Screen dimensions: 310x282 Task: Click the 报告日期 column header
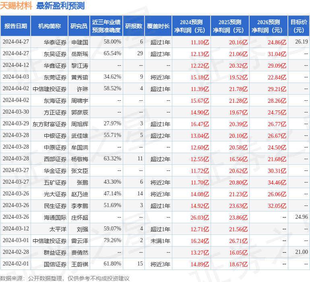(16, 26)
